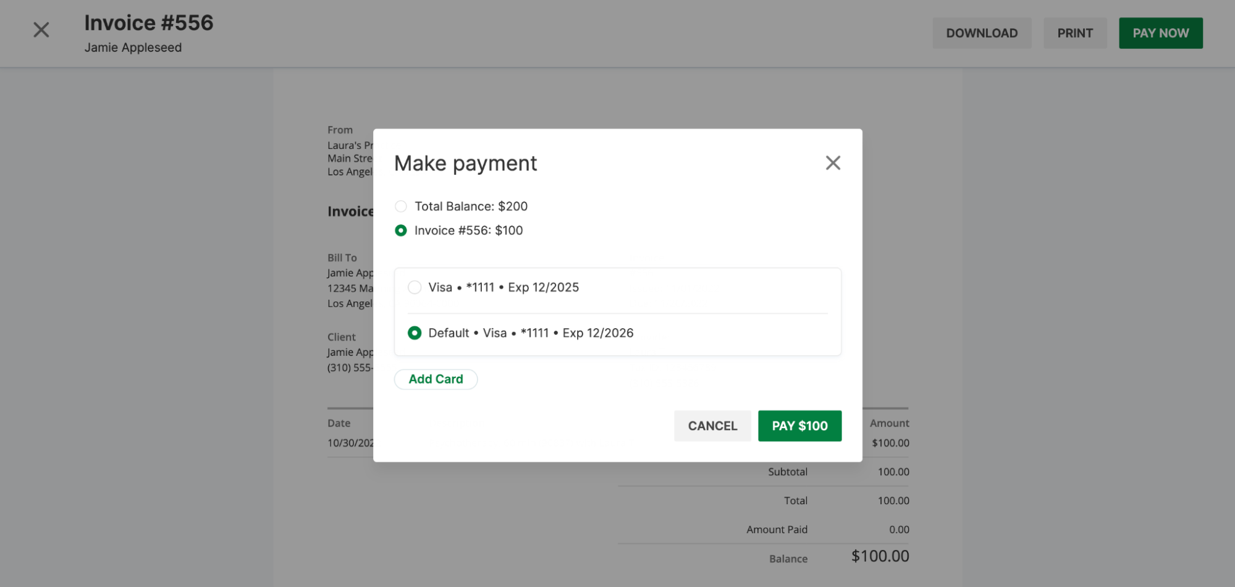Click the Cancel button
1235x587 pixels.
[x=712, y=426]
